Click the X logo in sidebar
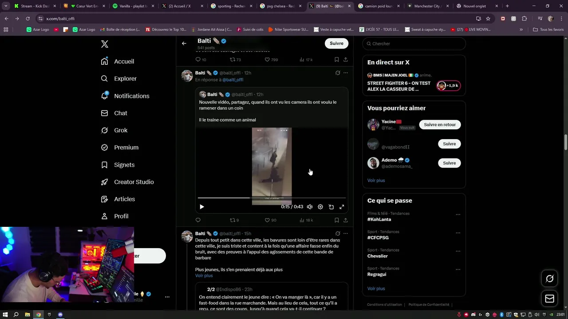The width and height of the screenshot is (568, 319). click(x=104, y=44)
